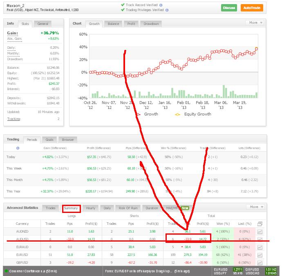Image resolution: width=282 pixels, height=276 pixels.
Task: Toggle the Equity Growth legend series
Action: click(193, 114)
